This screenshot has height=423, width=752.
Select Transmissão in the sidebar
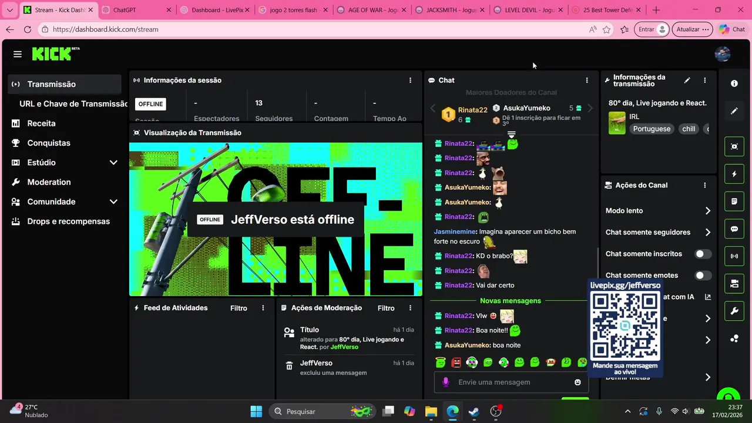point(65,84)
